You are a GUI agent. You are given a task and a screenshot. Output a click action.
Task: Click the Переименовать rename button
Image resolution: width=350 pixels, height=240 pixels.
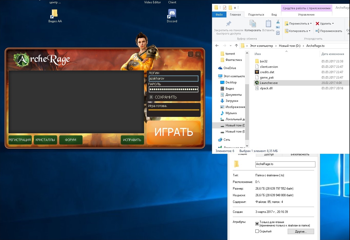[329, 31]
